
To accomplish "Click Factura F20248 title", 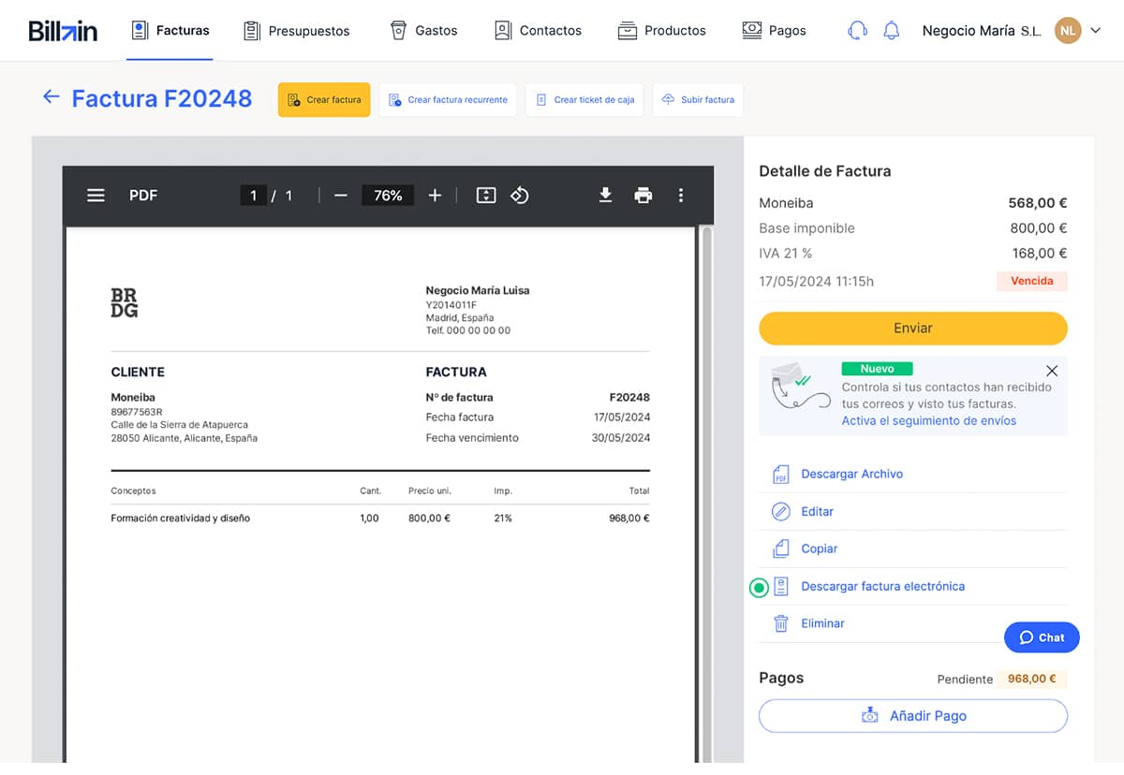I will coord(162,99).
